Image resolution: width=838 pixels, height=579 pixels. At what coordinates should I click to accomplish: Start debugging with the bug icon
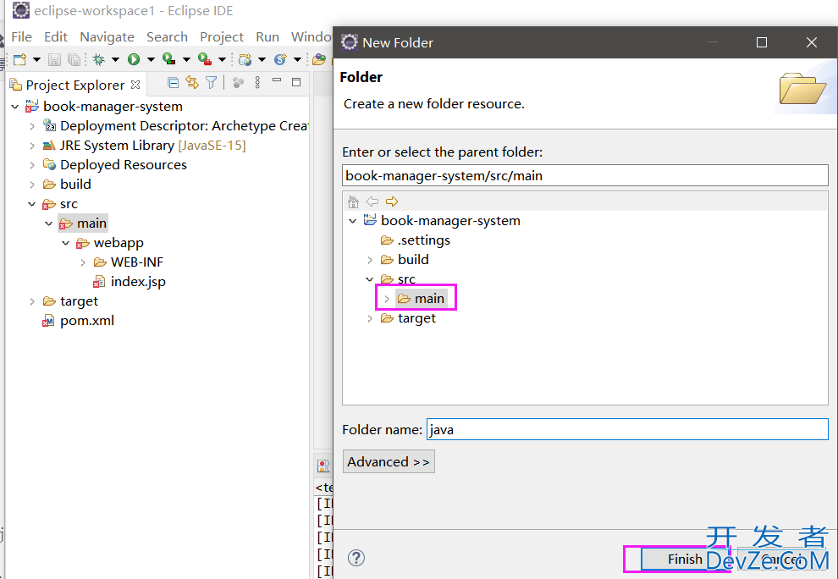(99, 59)
